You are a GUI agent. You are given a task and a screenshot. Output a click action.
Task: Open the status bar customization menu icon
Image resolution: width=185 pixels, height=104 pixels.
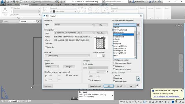coord(183,102)
